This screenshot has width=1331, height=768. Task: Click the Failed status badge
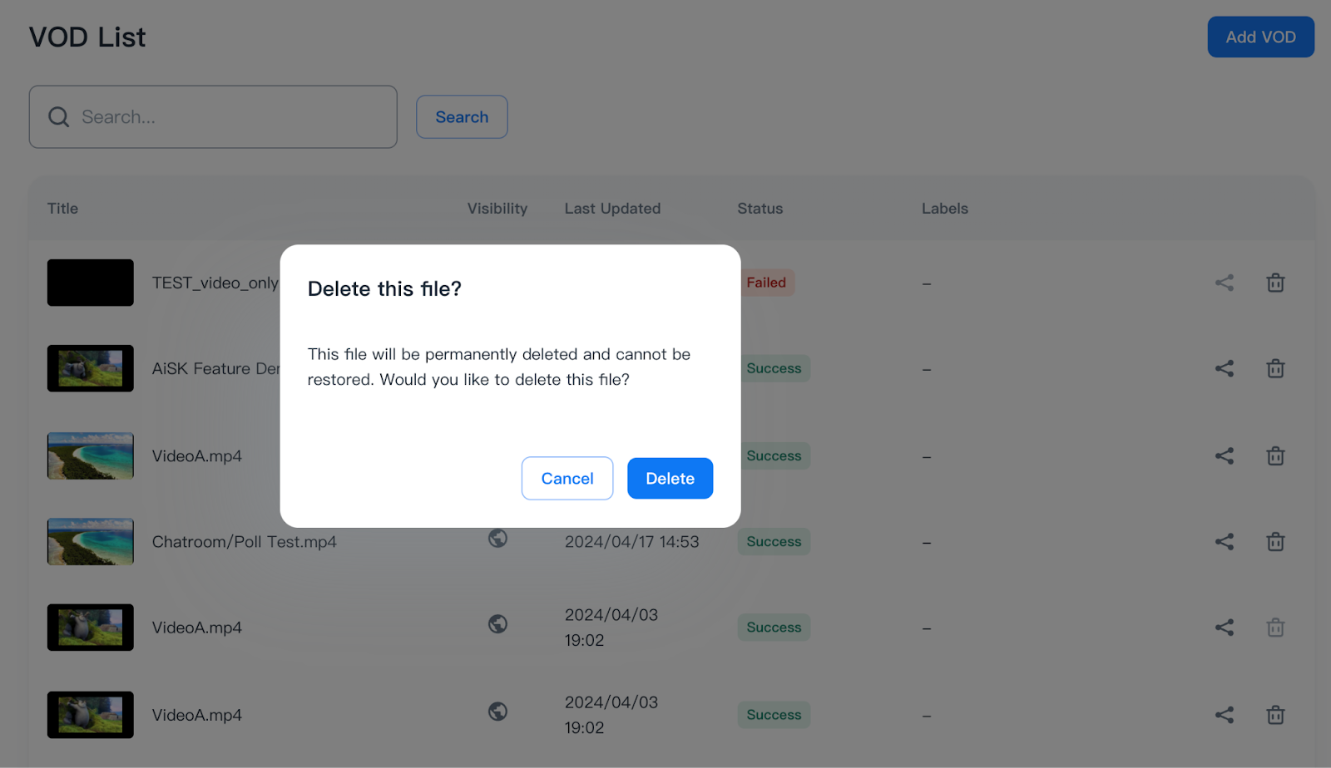(x=766, y=283)
